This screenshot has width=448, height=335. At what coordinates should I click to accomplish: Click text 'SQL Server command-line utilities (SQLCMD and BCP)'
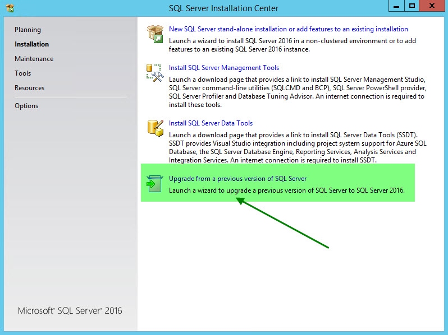249,88
